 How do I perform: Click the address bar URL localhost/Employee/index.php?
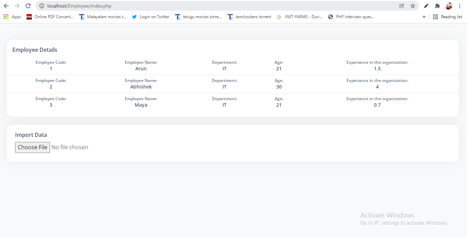79,6
